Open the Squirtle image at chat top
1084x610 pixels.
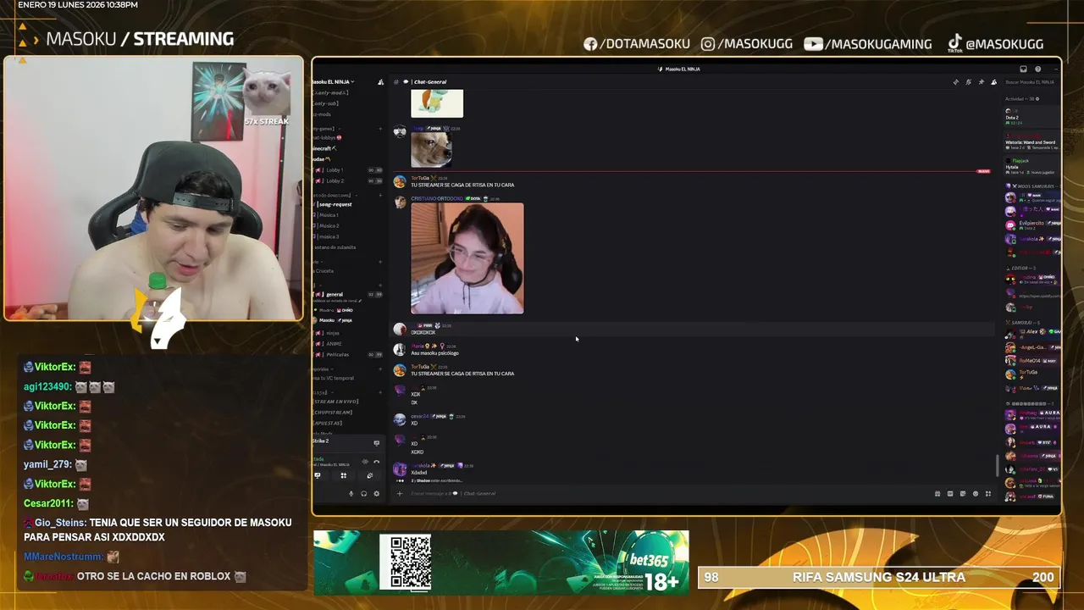(437, 103)
